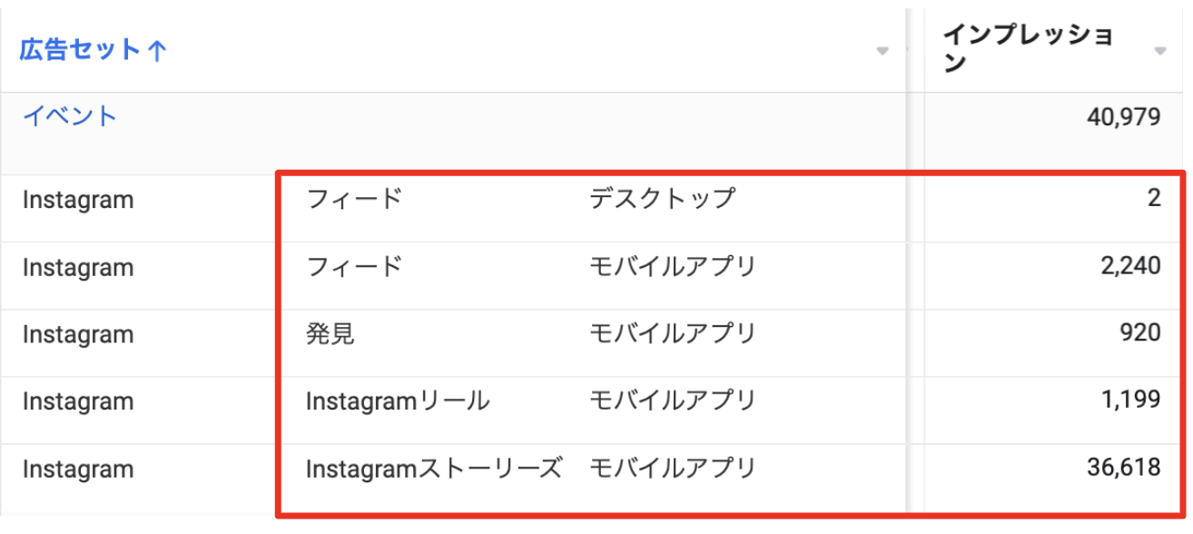1193x534 pixels.
Task: Click the インプレッション column header
Action: pos(1028,50)
